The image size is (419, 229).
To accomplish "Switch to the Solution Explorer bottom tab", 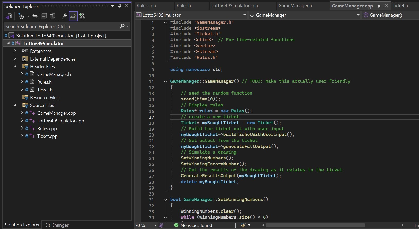I will pyautogui.click(x=22, y=225).
